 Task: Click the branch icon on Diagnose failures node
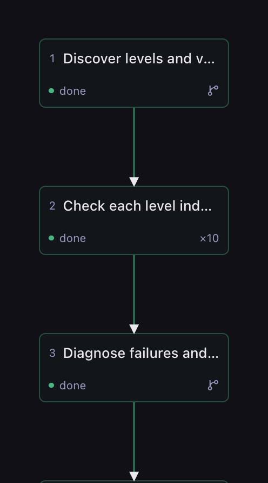pyautogui.click(x=213, y=385)
